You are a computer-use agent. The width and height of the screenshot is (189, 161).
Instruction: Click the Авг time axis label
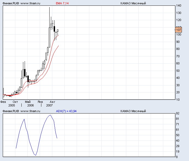(x=52, y=102)
